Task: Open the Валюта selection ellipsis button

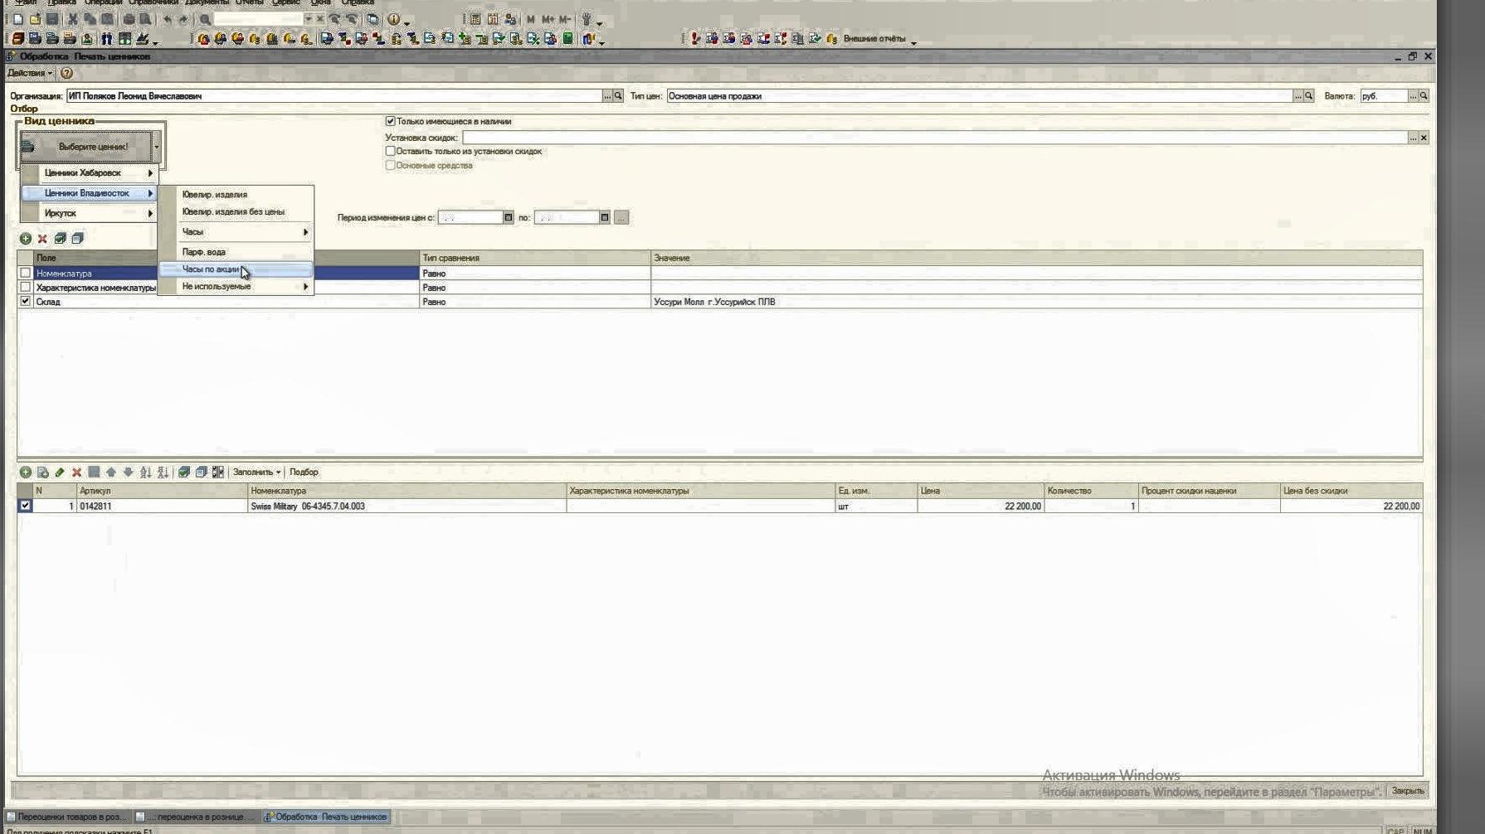Action: pos(1413,96)
